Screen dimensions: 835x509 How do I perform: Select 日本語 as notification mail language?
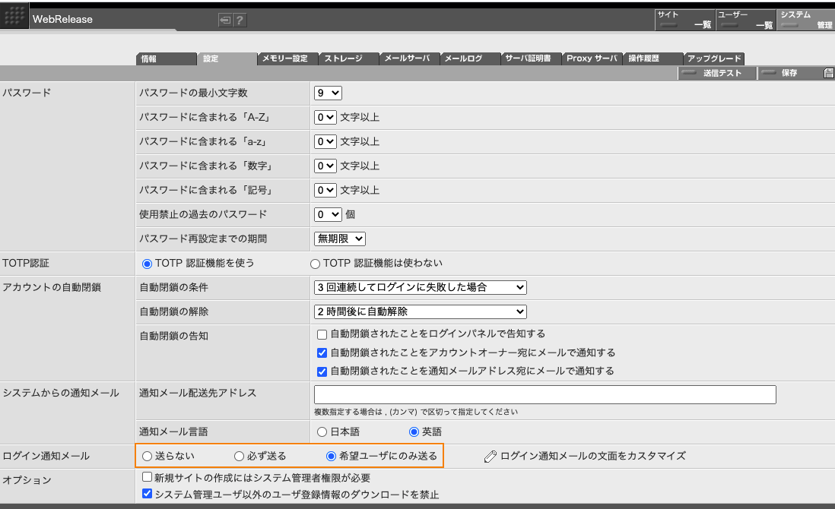pos(322,432)
